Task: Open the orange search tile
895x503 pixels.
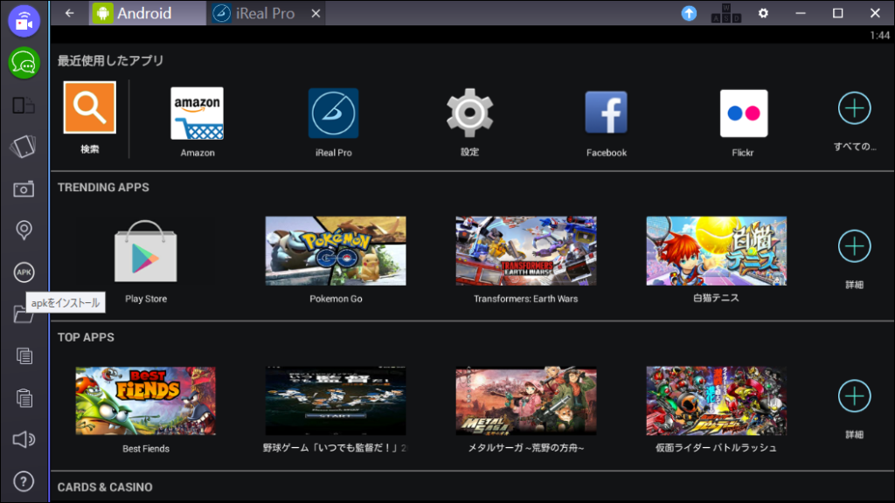Action: pos(89,108)
